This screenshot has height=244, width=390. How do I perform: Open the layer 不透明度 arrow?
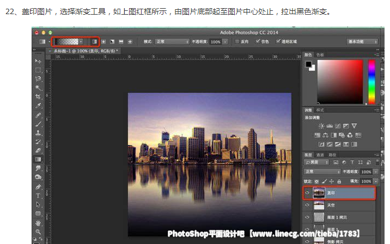[x=376, y=172]
